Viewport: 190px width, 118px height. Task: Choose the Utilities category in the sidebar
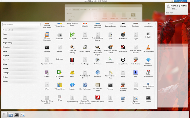tap(6, 81)
